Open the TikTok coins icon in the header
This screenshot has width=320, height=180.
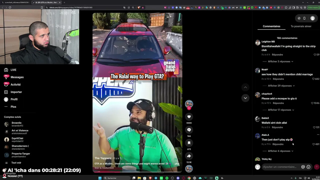pos(299,18)
